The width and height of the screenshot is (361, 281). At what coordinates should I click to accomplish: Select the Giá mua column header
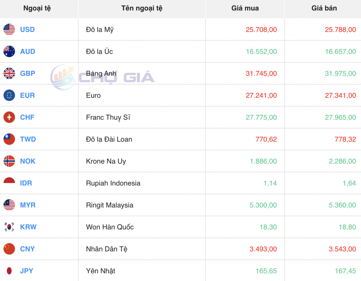245,8
